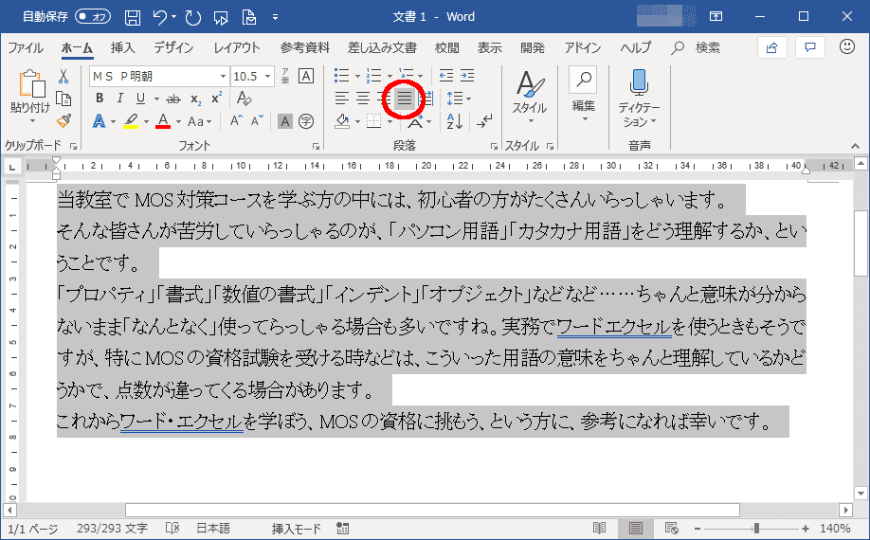Click the Decrease Font Size icon
Viewport: 870px width, 540px height.
pos(257,121)
